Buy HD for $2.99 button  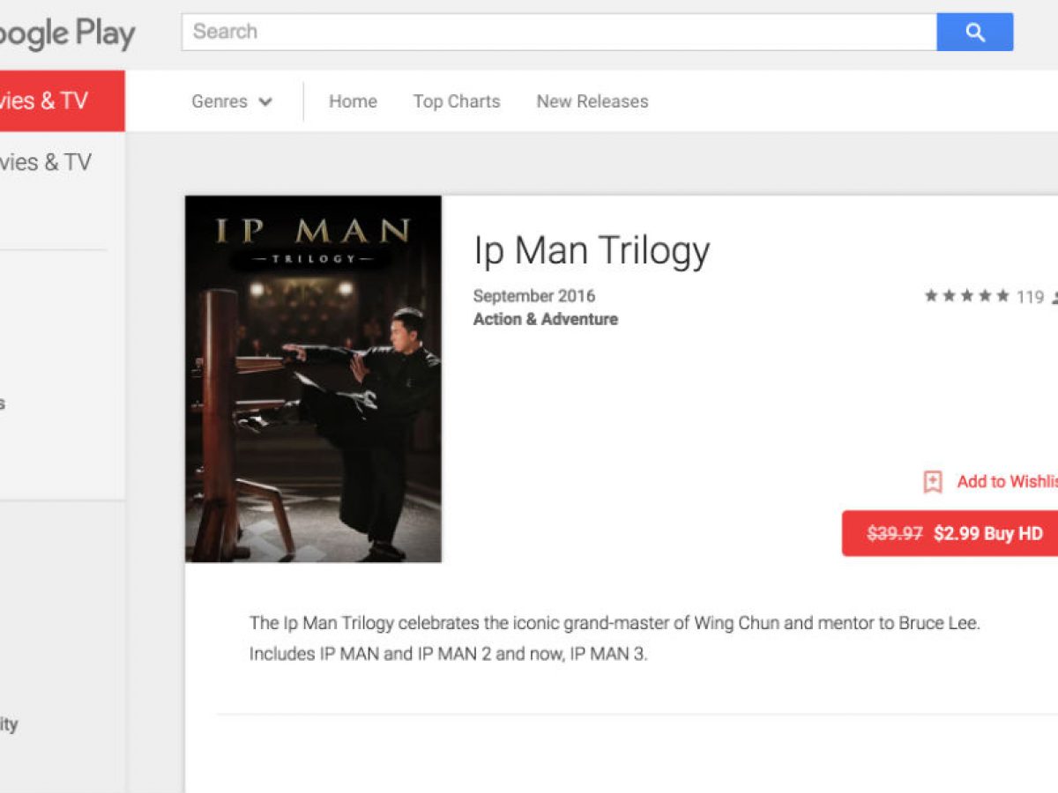pyautogui.click(x=950, y=533)
